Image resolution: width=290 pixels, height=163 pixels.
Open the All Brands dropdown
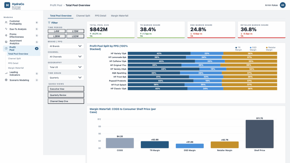point(66,46)
